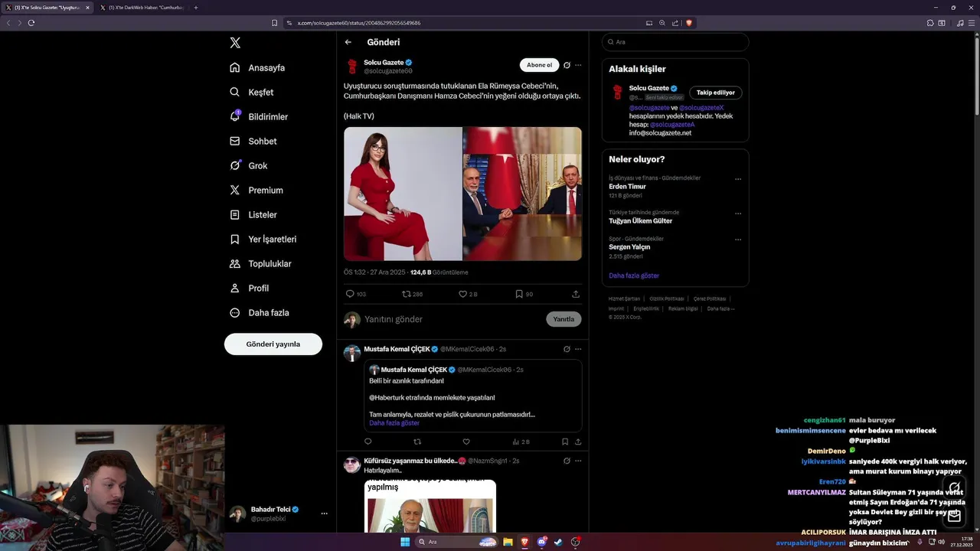Open the woman in red dress photo
Screen dimensions: 980x551
point(403,194)
